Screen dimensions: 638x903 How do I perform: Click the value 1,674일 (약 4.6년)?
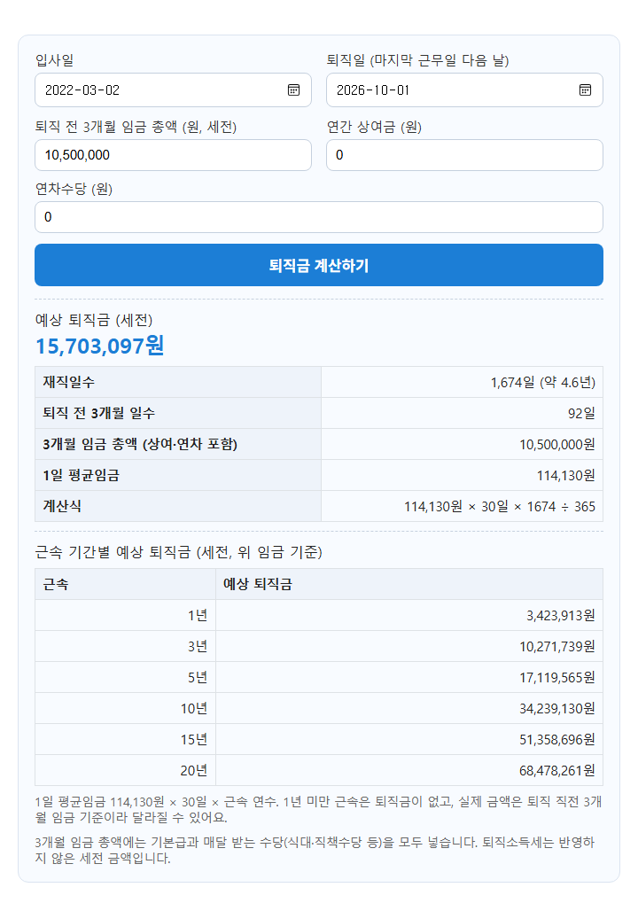tap(542, 383)
